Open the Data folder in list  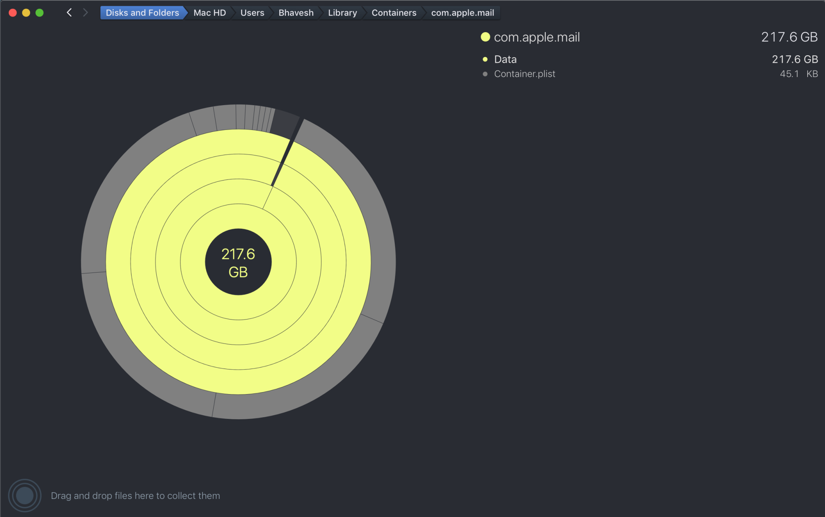pyautogui.click(x=505, y=59)
